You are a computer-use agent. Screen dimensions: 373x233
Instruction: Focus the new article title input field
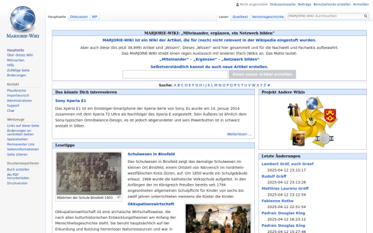point(175,75)
